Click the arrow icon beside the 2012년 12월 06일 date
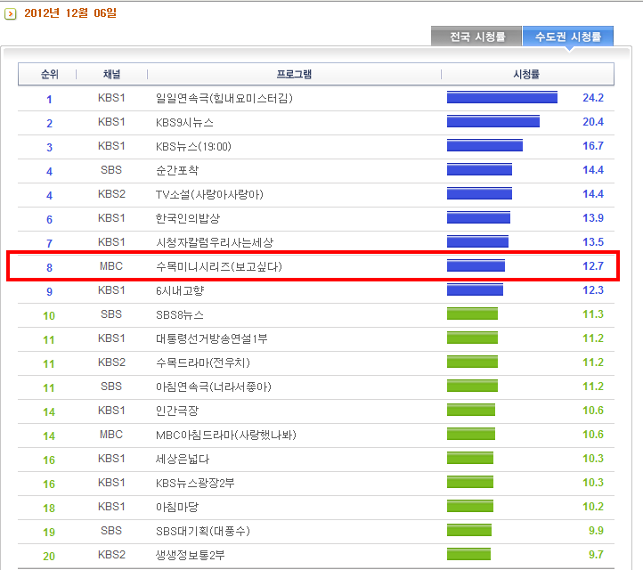The width and height of the screenshot is (643, 570). (11, 14)
